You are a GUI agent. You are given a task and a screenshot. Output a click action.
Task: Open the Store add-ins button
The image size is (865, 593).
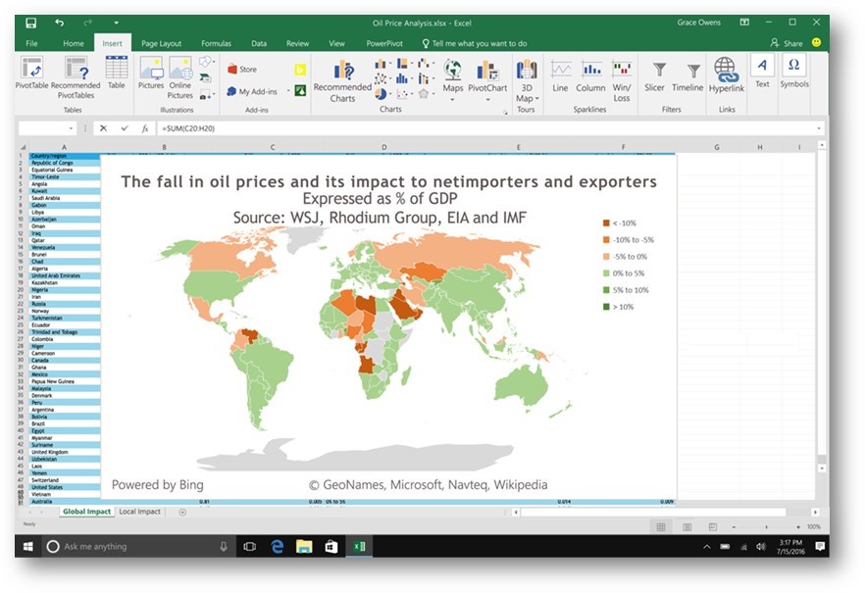coord(242,70)
